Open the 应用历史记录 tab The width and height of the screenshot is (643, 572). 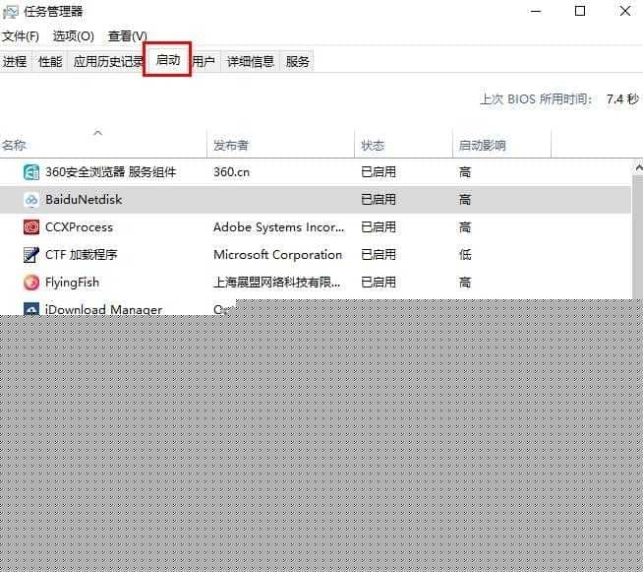click(x=106, y=62)
